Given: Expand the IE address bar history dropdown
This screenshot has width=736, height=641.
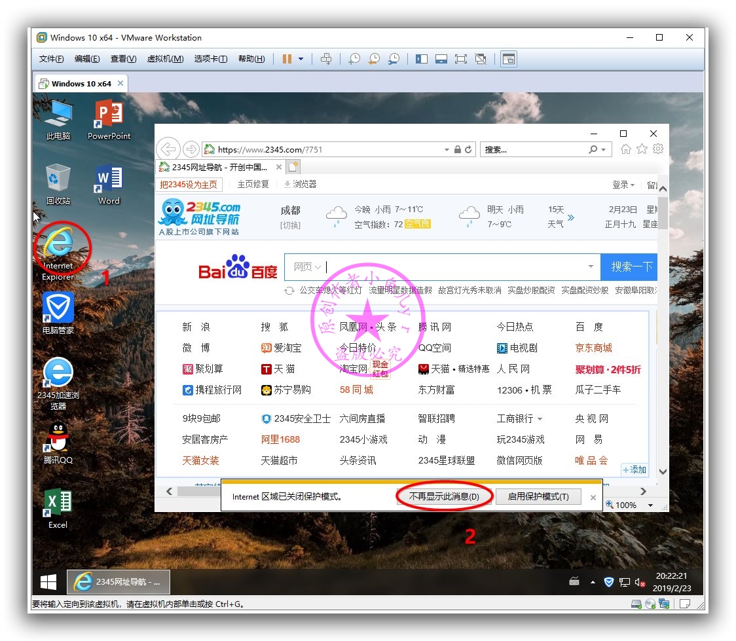Looking at the screenshot, I should [x=447, y=150].
